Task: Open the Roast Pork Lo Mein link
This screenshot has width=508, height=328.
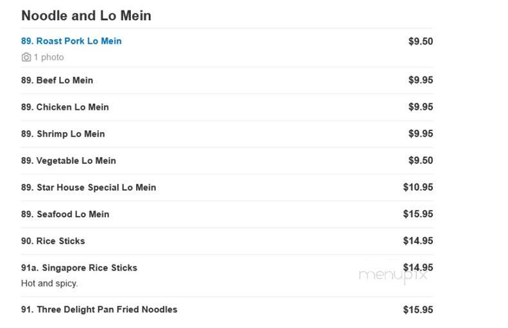Action: coord(71,41)
